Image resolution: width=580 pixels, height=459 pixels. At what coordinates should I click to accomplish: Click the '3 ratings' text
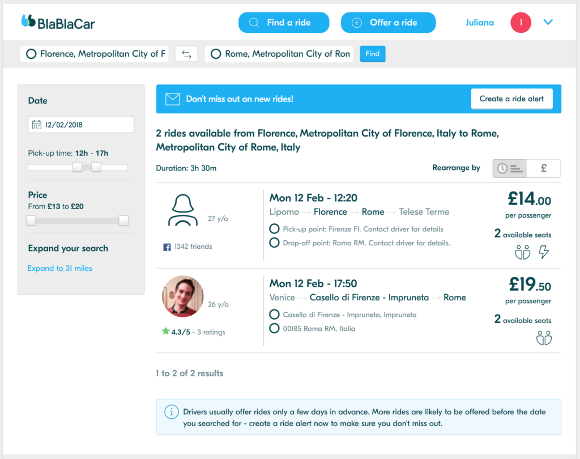click(x=211, y=332)
